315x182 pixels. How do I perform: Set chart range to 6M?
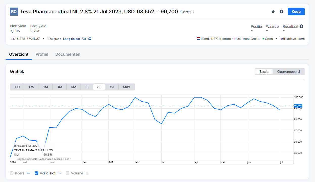(74, 87)
